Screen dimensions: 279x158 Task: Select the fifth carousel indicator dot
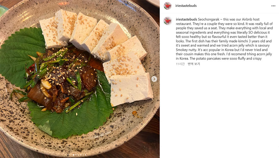click(x=83, y=155)
